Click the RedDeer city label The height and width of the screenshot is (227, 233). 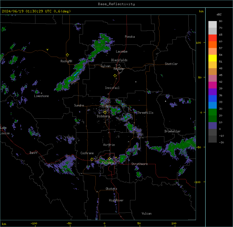(x=119, y=69)
